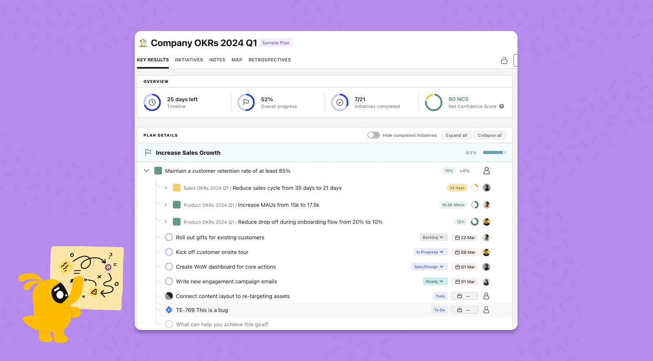Mark Roll out gifts for existing customers complete

(169, 237)
